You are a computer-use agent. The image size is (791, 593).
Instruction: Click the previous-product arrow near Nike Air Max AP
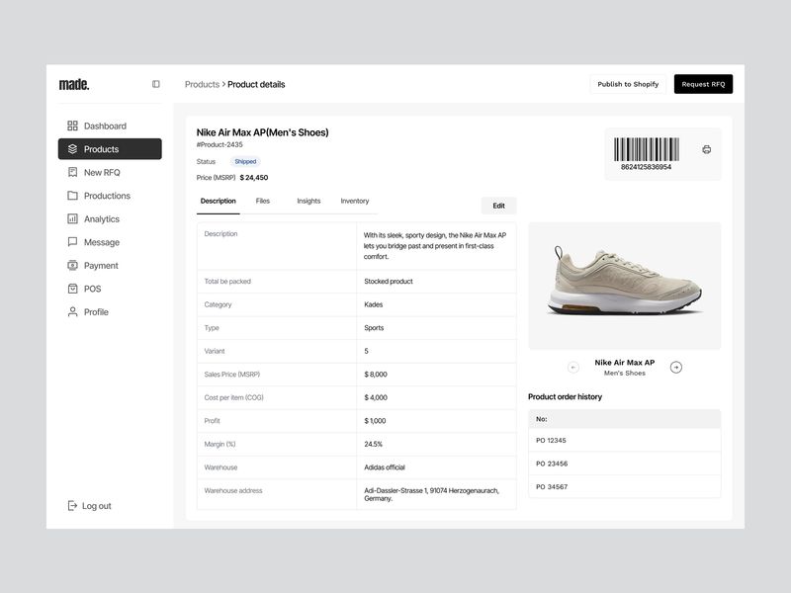(x=571, y=367)
